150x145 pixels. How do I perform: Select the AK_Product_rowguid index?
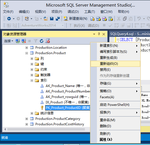pyautogui.click(x=68, y=97)
